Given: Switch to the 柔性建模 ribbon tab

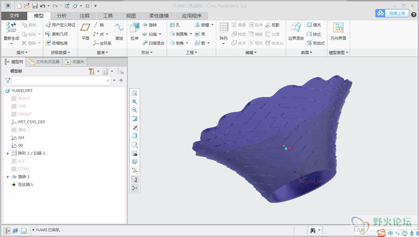Looking at the screenshot, I should pos(159,16).
